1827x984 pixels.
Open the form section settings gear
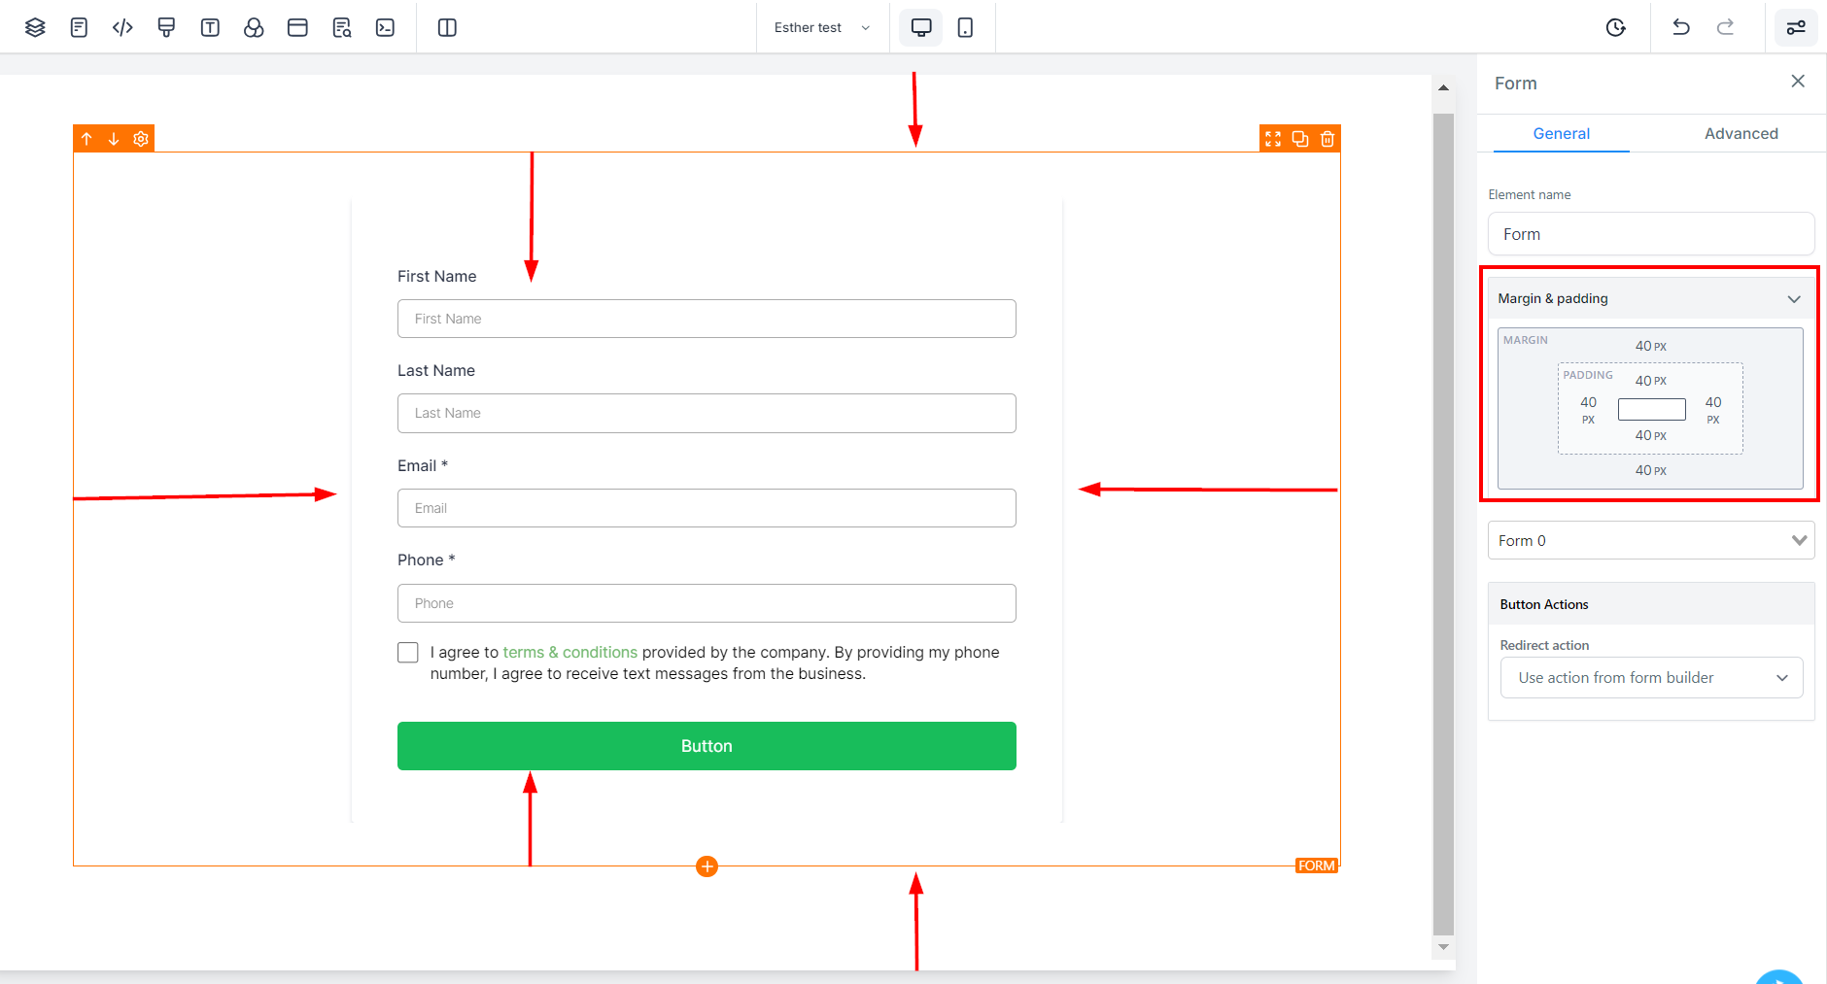141,139
